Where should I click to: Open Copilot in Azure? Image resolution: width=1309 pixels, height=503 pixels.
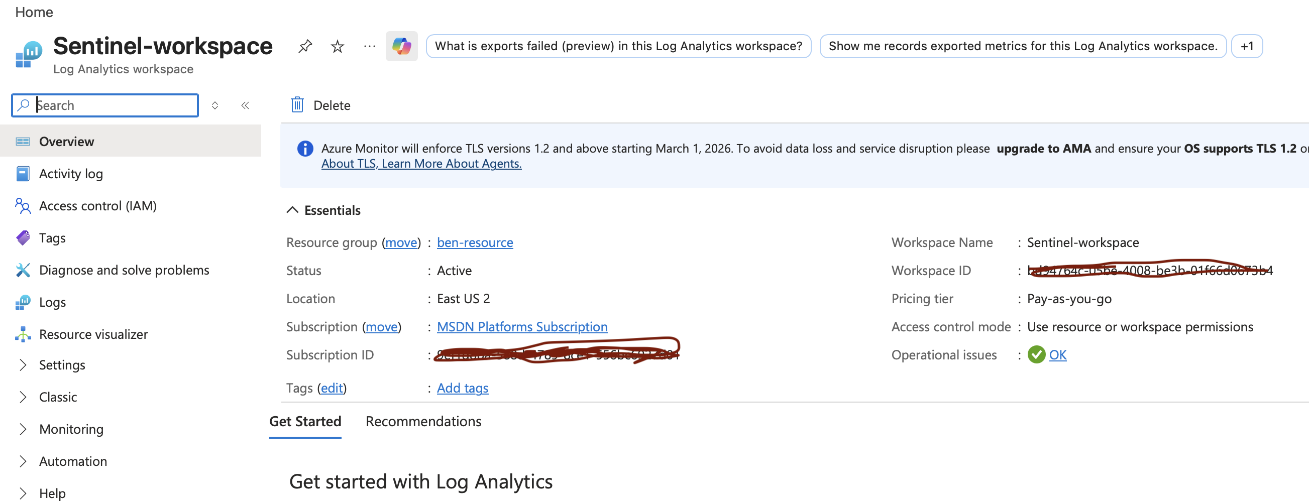[x=401, y=46]
